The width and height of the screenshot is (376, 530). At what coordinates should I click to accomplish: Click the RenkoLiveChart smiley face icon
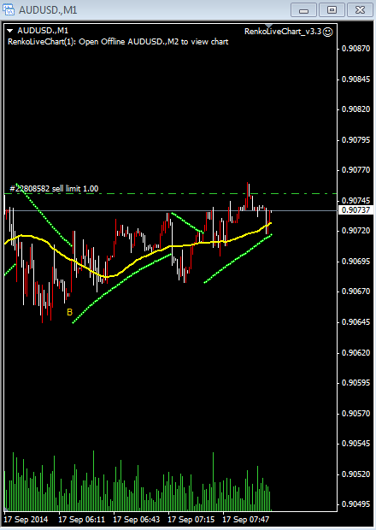point(327,32)
